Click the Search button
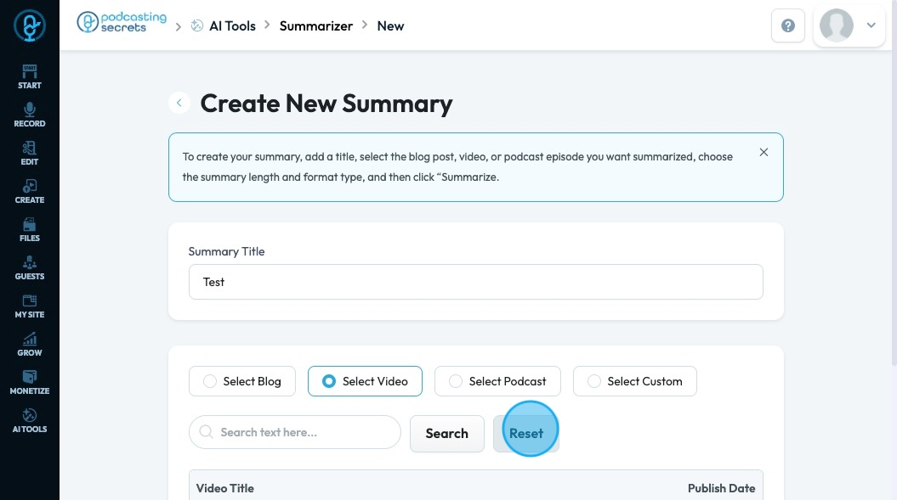The image size is (897, 500). (446, 433)
